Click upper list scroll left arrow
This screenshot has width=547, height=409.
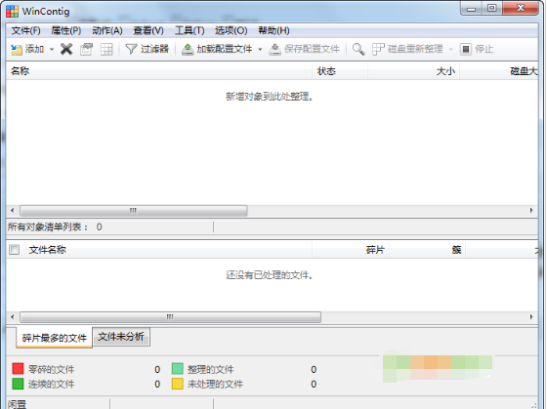click(x=13, y=210)
